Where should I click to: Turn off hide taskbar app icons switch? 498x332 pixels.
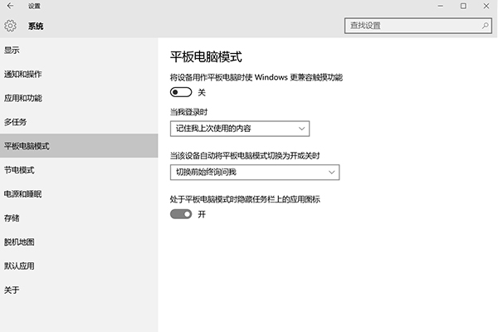point(181,214)
